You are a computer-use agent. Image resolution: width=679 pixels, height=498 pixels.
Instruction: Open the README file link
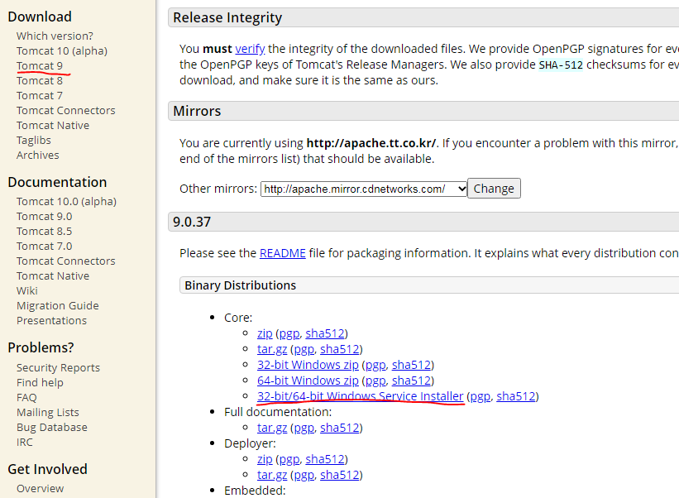pyautogui.click(x=282, y=253)
